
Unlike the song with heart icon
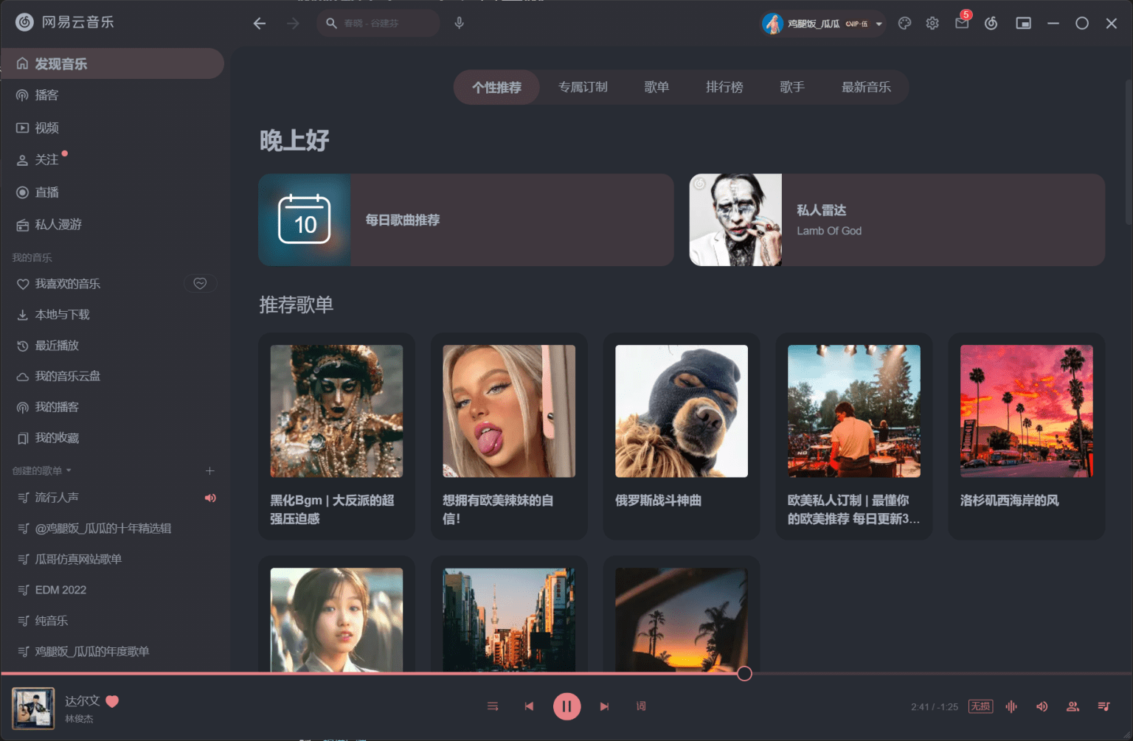click(x=113, y=701)
